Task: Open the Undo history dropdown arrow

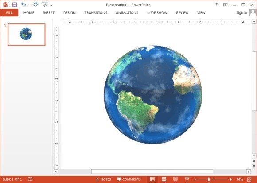Action: [28, 5]
